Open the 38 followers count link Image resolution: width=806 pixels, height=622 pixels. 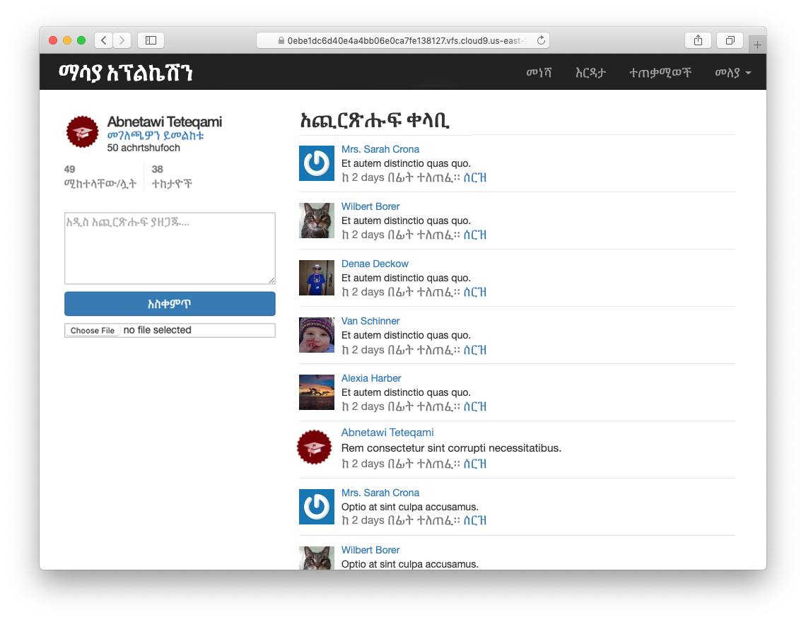click(x=172, y=176)
